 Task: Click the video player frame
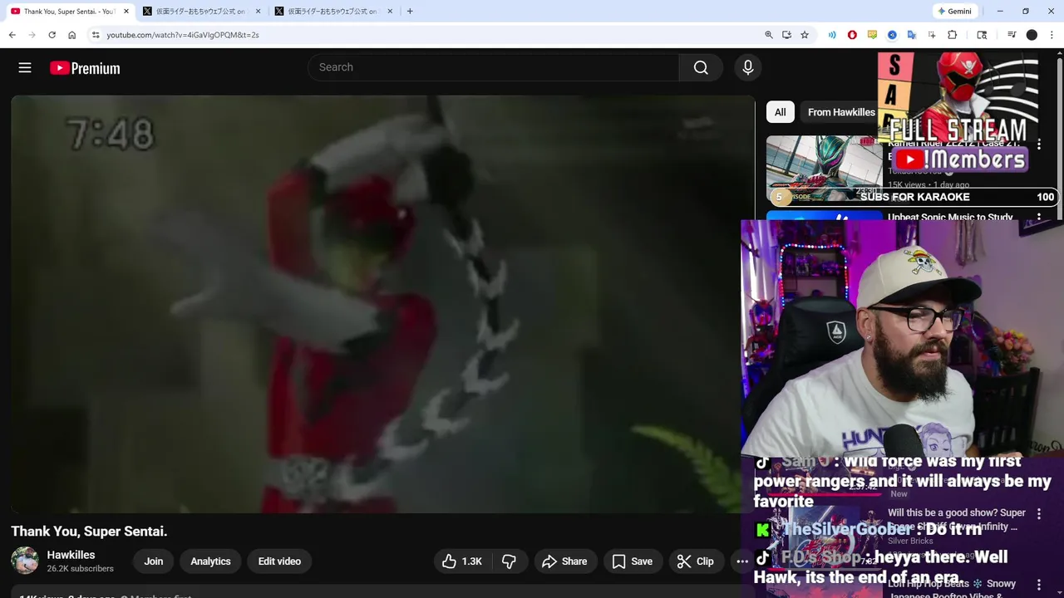pyautogui.click(x=382, y=304)
